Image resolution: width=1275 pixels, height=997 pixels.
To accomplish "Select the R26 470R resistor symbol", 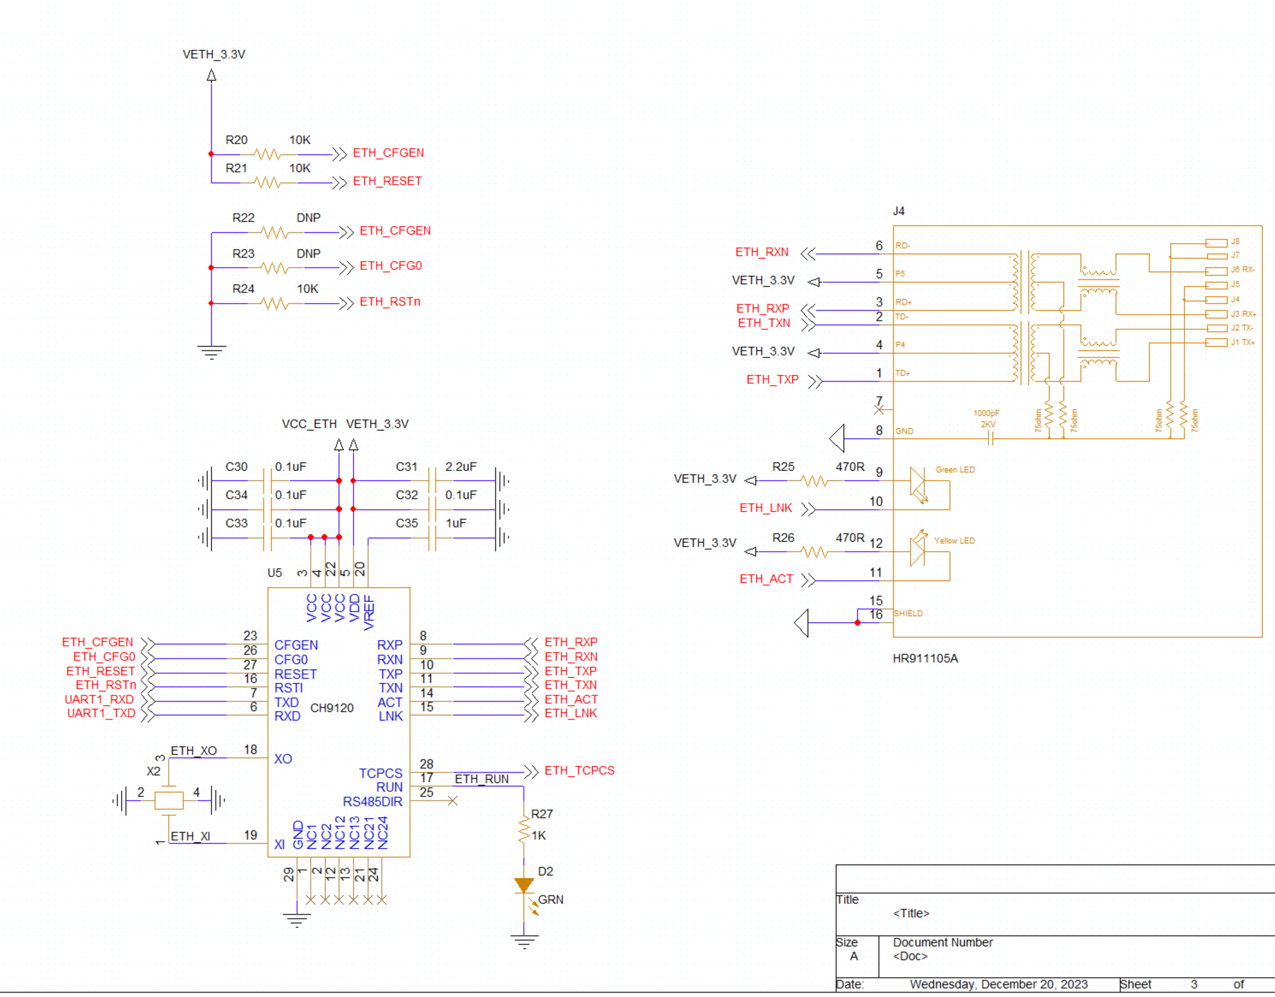I will [815, 552].
